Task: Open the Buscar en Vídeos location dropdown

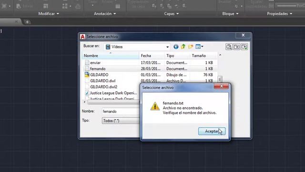Action: 167,47
